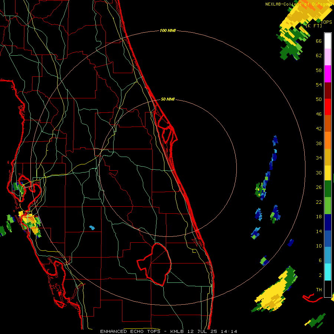Click the '10' value on the legend
Screen dimensions: 334x334
[319, 246]
